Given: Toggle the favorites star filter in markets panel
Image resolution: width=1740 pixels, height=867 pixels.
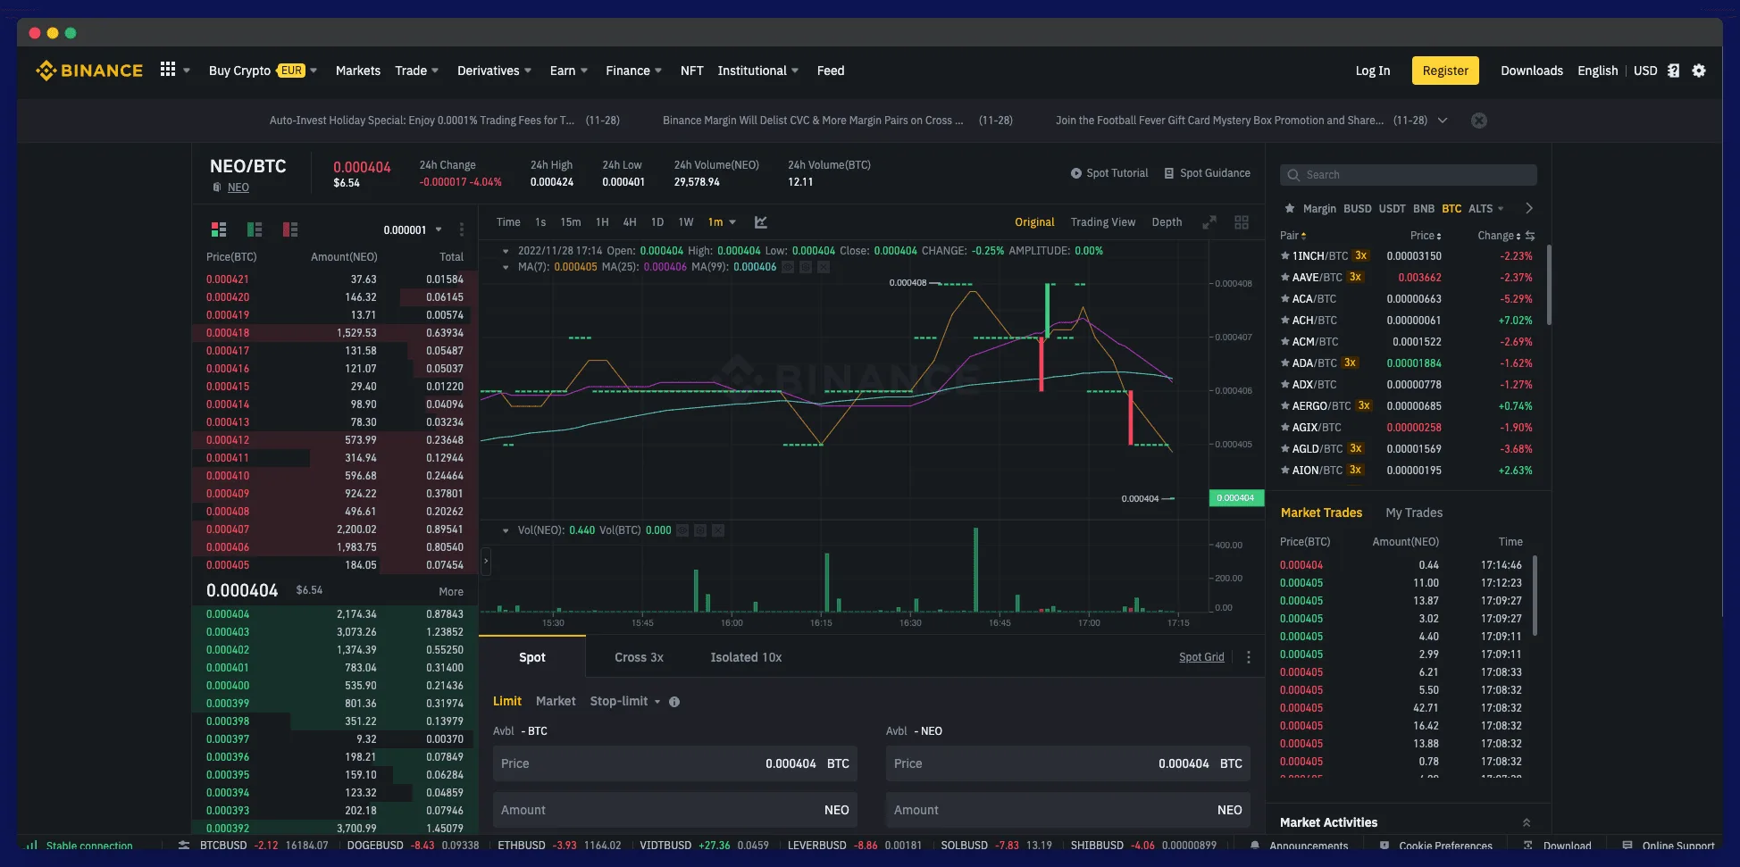Looking at the screenshot, I should point(1290,208).
